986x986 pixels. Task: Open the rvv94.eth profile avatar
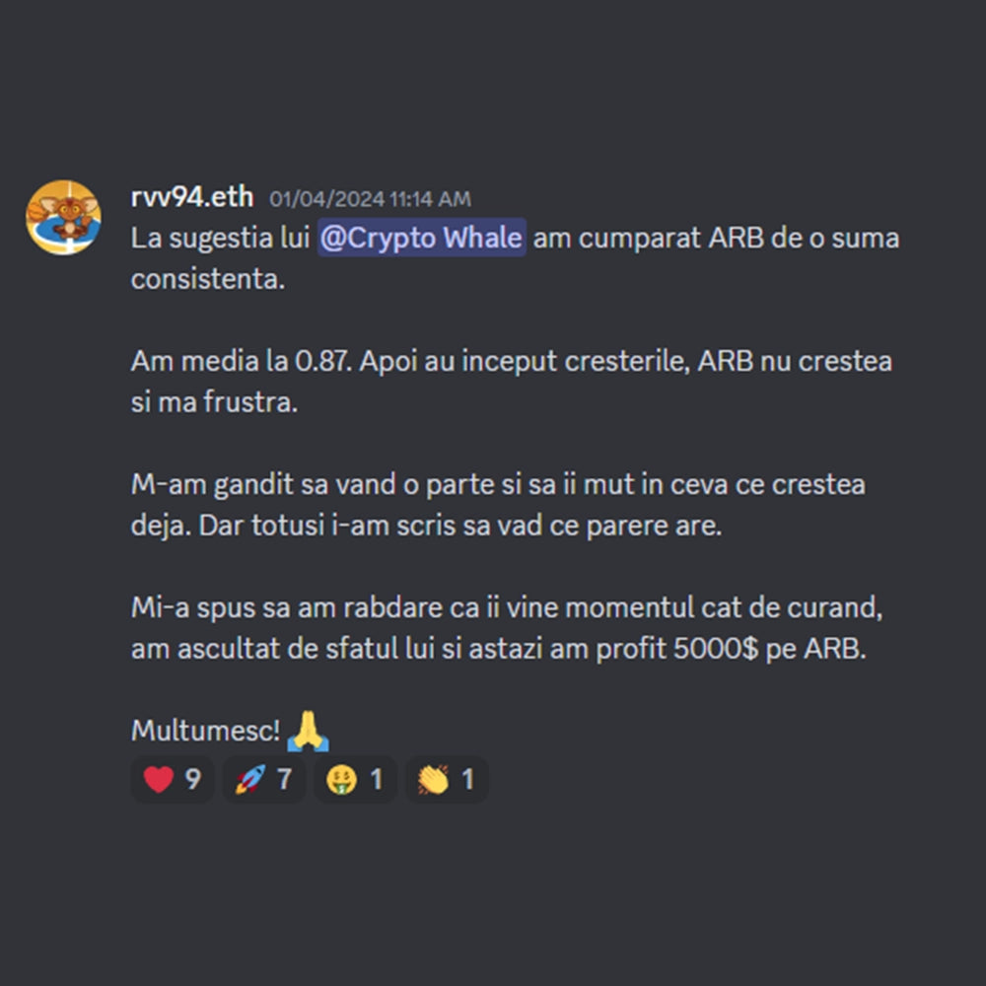[63, 218]
